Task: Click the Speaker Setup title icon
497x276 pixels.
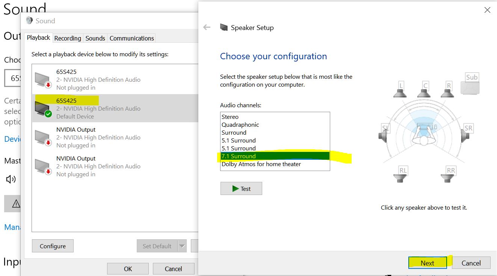Action: click(x=224, y=27)
